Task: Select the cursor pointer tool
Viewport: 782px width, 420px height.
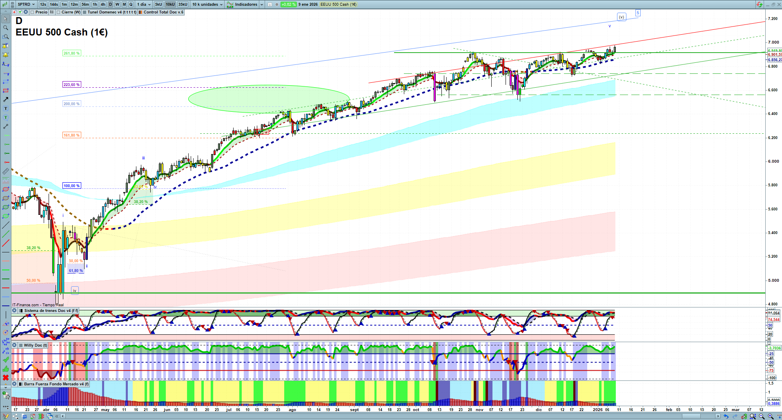Action: coord(6,19)
